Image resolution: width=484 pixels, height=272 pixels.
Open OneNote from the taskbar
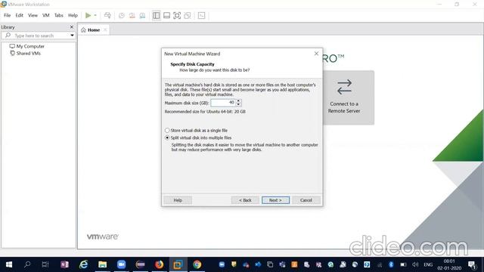(x=64, y=264)
